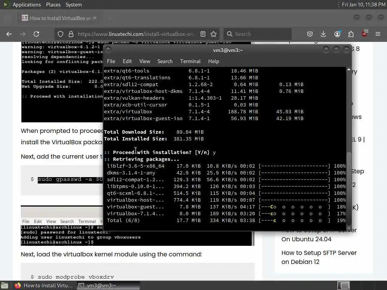Open uBlock Origin extension icon

pos(365,34)
